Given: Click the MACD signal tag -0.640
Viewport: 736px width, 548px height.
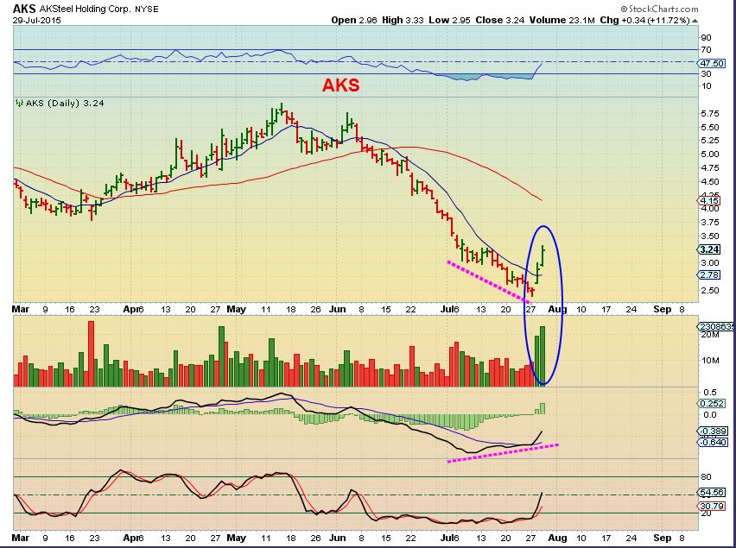Looking at the screenshot, I should [713, 442].
